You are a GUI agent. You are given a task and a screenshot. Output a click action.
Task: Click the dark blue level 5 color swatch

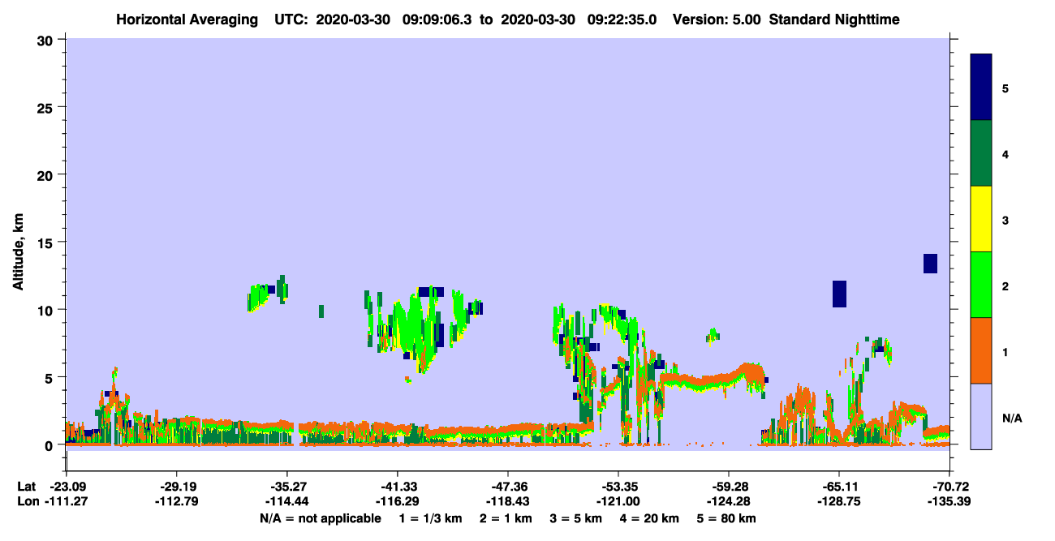[x=981, y=87]
